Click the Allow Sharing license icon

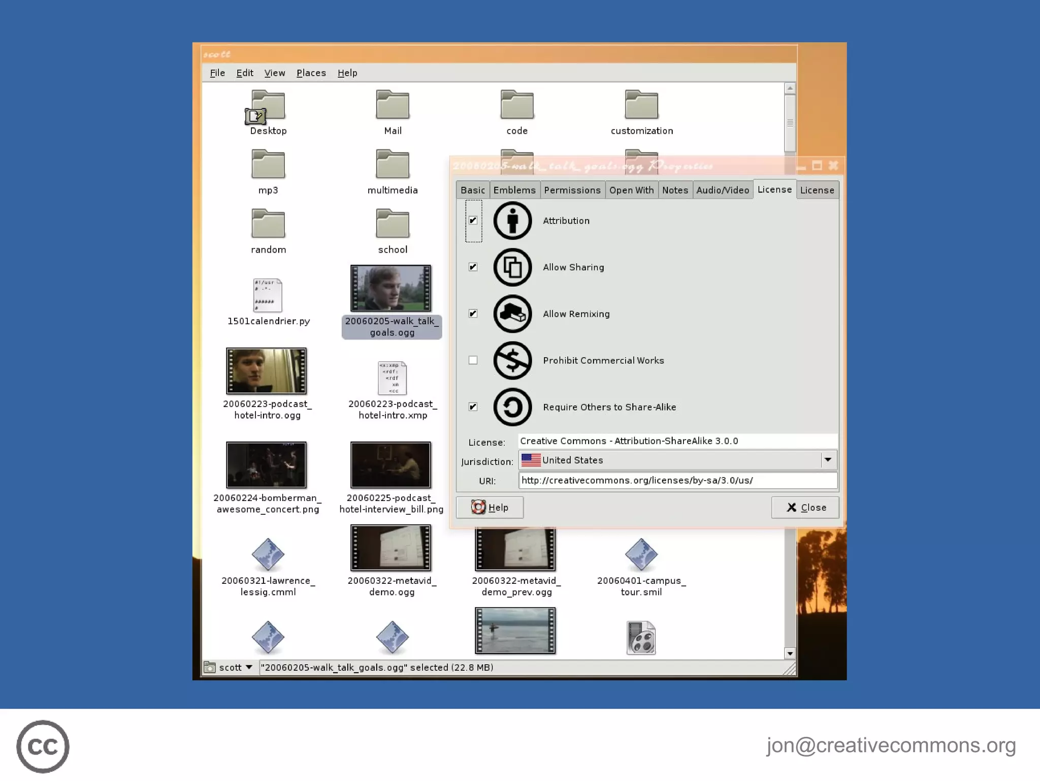[512, 267]
